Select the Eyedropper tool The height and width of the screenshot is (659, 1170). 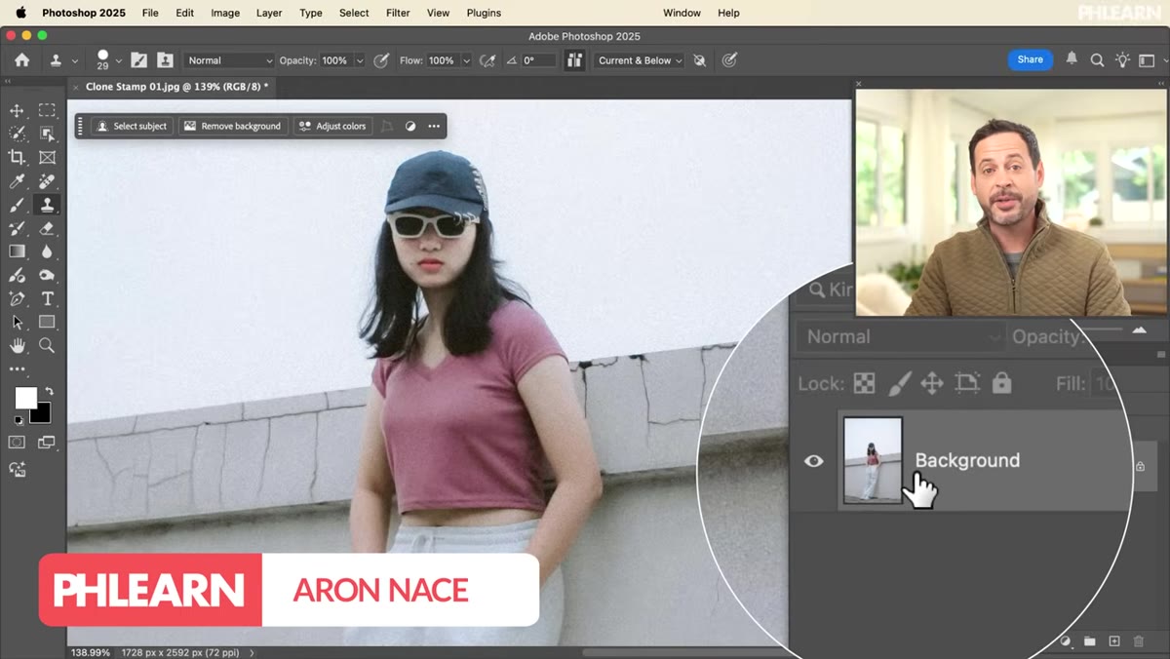(17, 181)
